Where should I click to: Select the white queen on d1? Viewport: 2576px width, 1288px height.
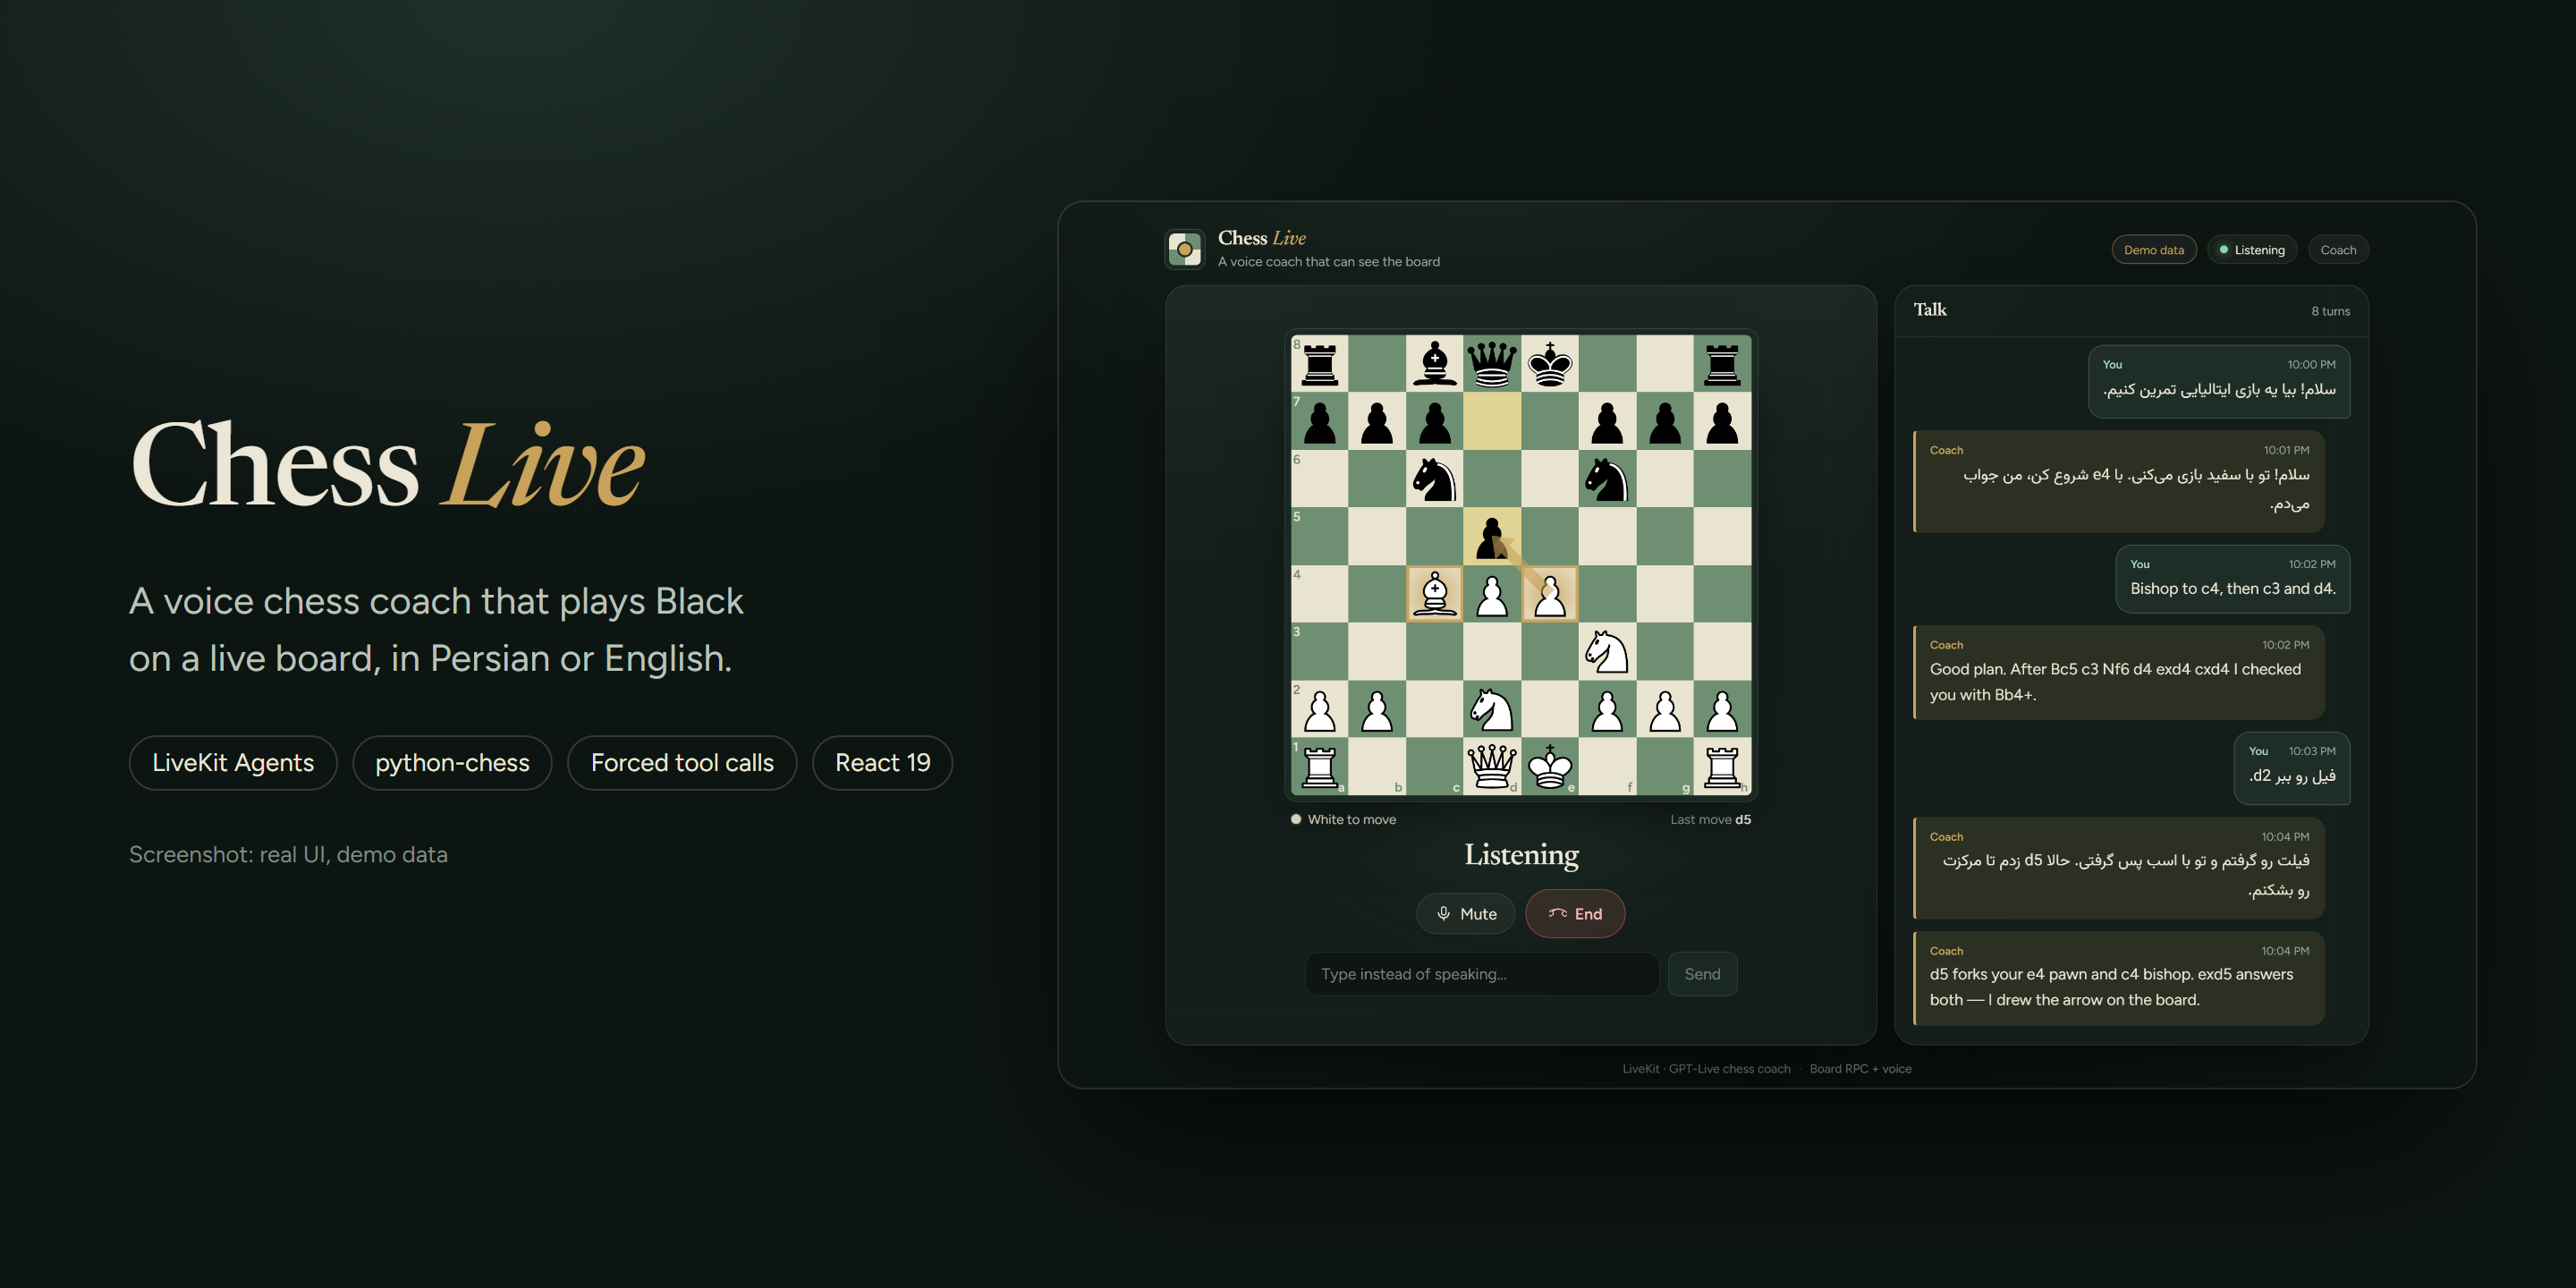coord(1492,767)
